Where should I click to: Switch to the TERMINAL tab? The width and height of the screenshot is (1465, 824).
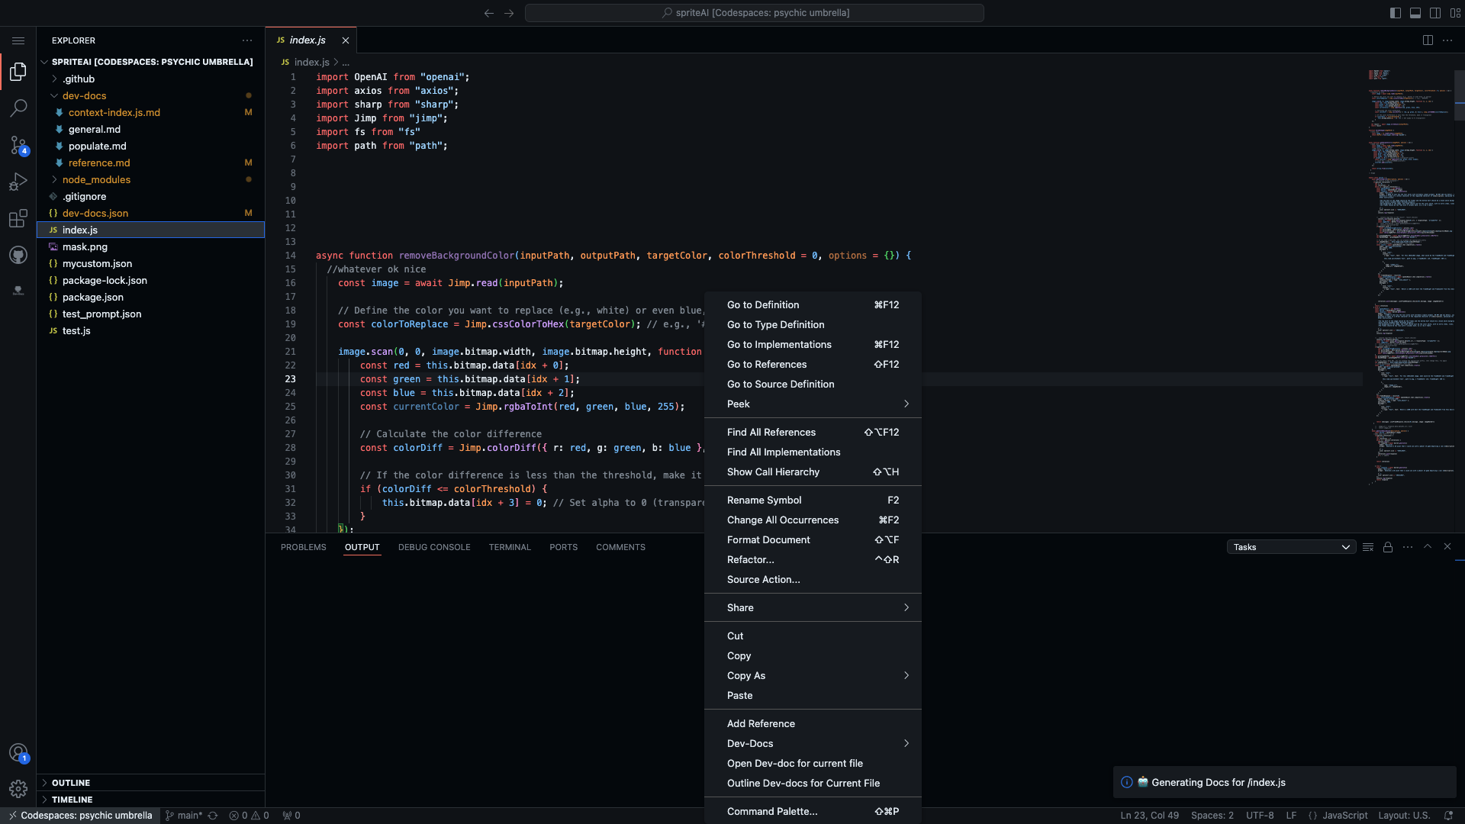[x=510, y=546]
